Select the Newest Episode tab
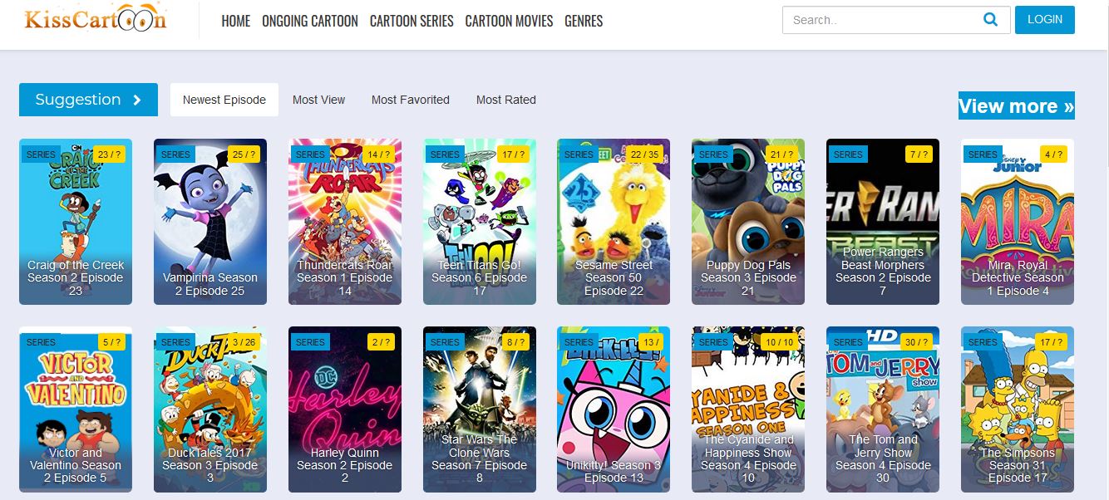The image size is (1109, 500). [x=224, y=100]
